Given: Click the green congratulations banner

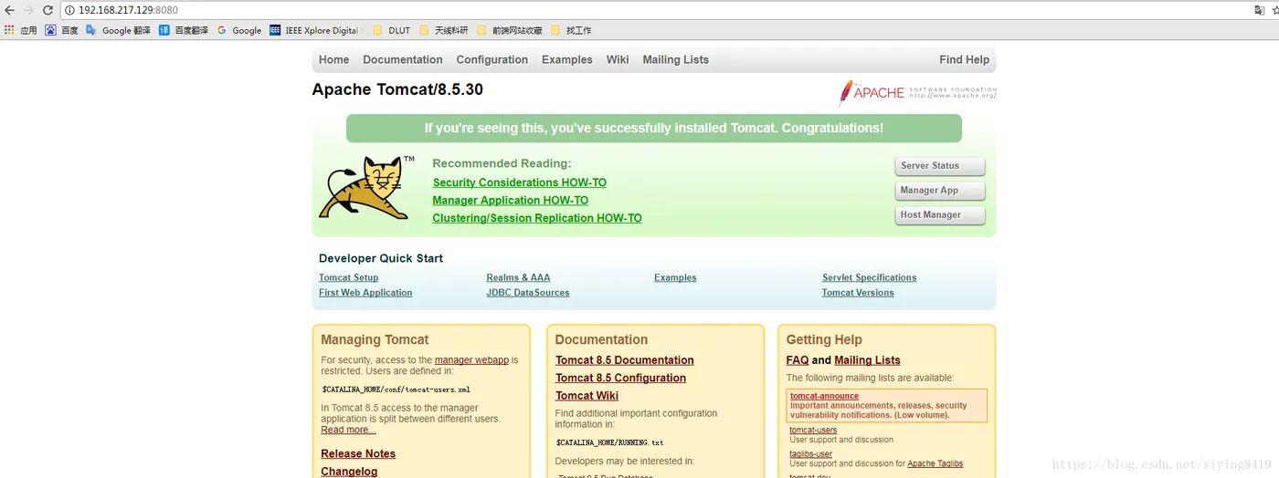Looking at the screenshot, I should tap(653, 128).
